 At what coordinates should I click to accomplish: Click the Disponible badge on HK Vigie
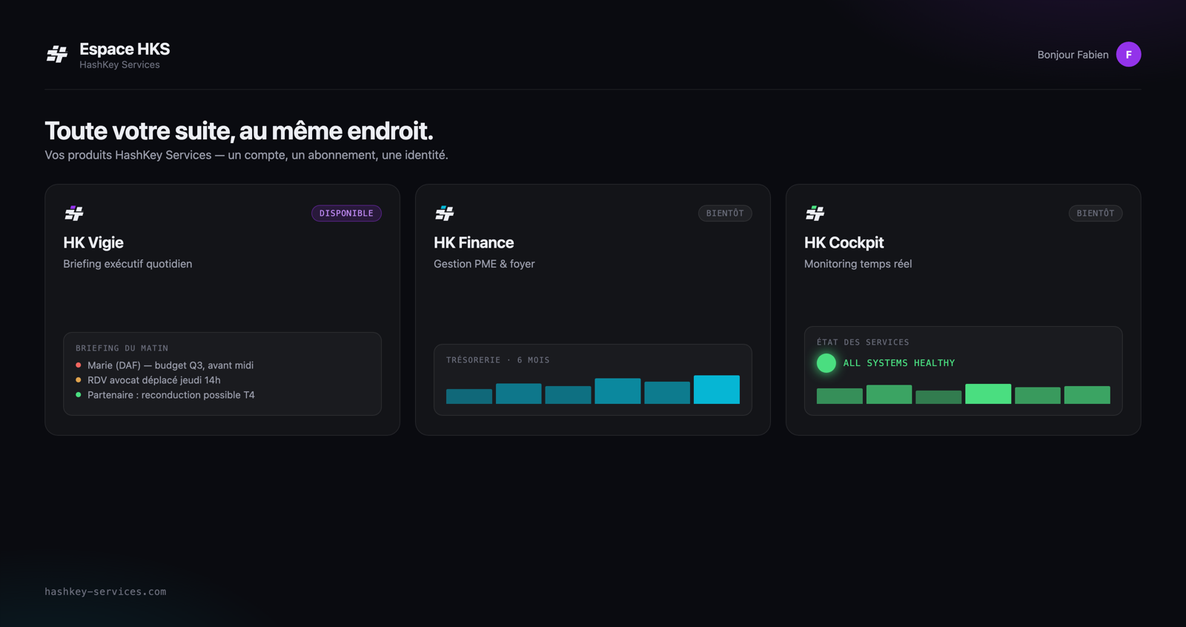(346, 213)
